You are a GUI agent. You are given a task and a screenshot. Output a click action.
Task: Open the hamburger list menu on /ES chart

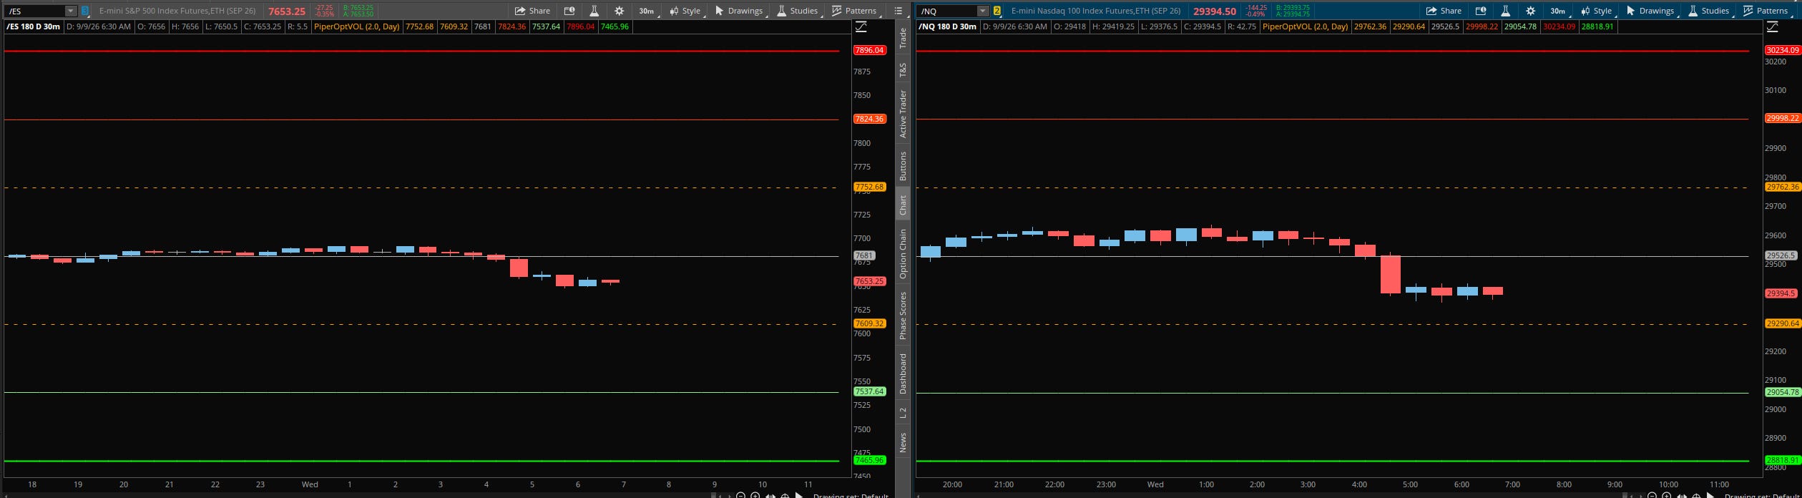pos(898,11)
